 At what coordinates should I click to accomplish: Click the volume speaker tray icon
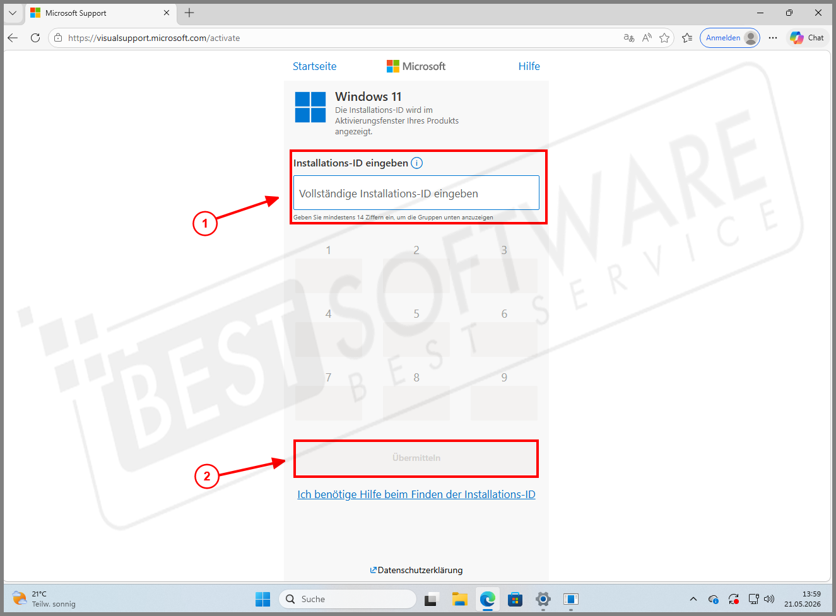768,599
